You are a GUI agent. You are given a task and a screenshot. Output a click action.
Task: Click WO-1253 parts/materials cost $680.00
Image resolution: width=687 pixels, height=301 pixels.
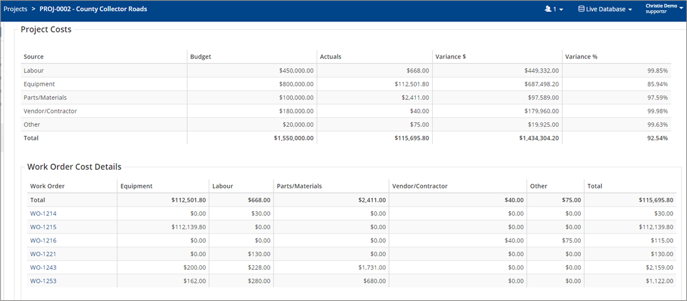point(375,281)
